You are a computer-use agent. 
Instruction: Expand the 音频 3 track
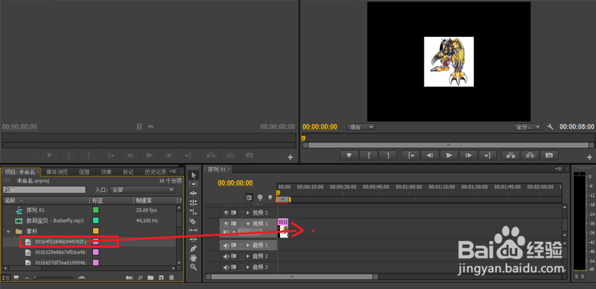click(x=249, y=268)
